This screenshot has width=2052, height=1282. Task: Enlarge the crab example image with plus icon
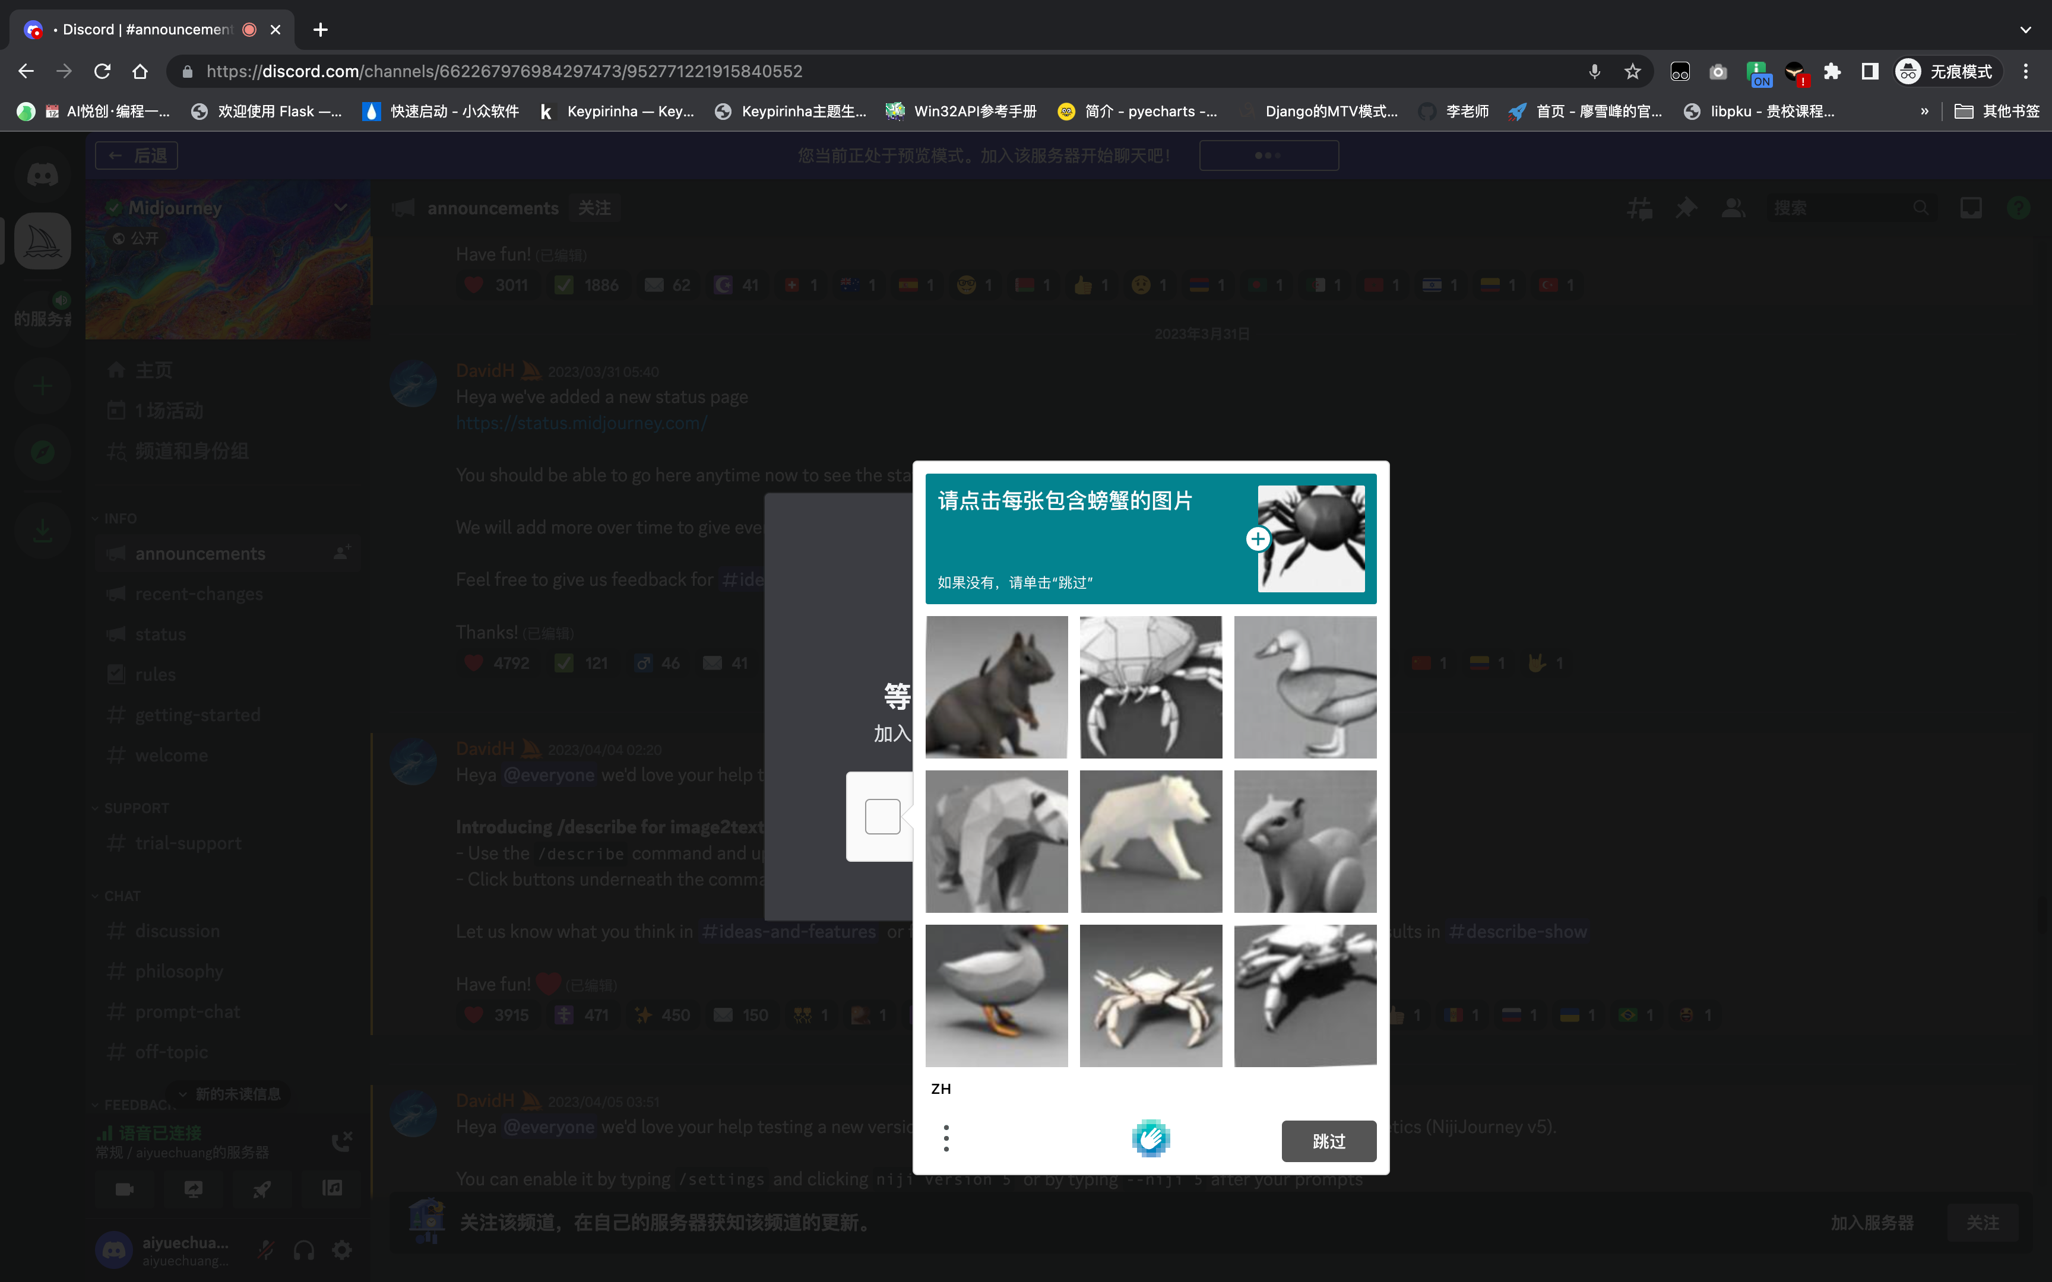tap(1258, 540)
